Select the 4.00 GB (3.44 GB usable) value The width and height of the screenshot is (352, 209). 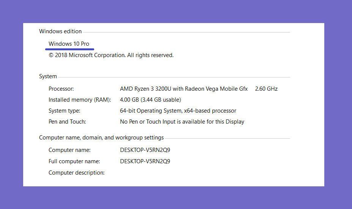click(x=150, y=100)
